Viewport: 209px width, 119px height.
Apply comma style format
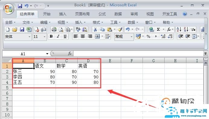[x=156, y=36]
